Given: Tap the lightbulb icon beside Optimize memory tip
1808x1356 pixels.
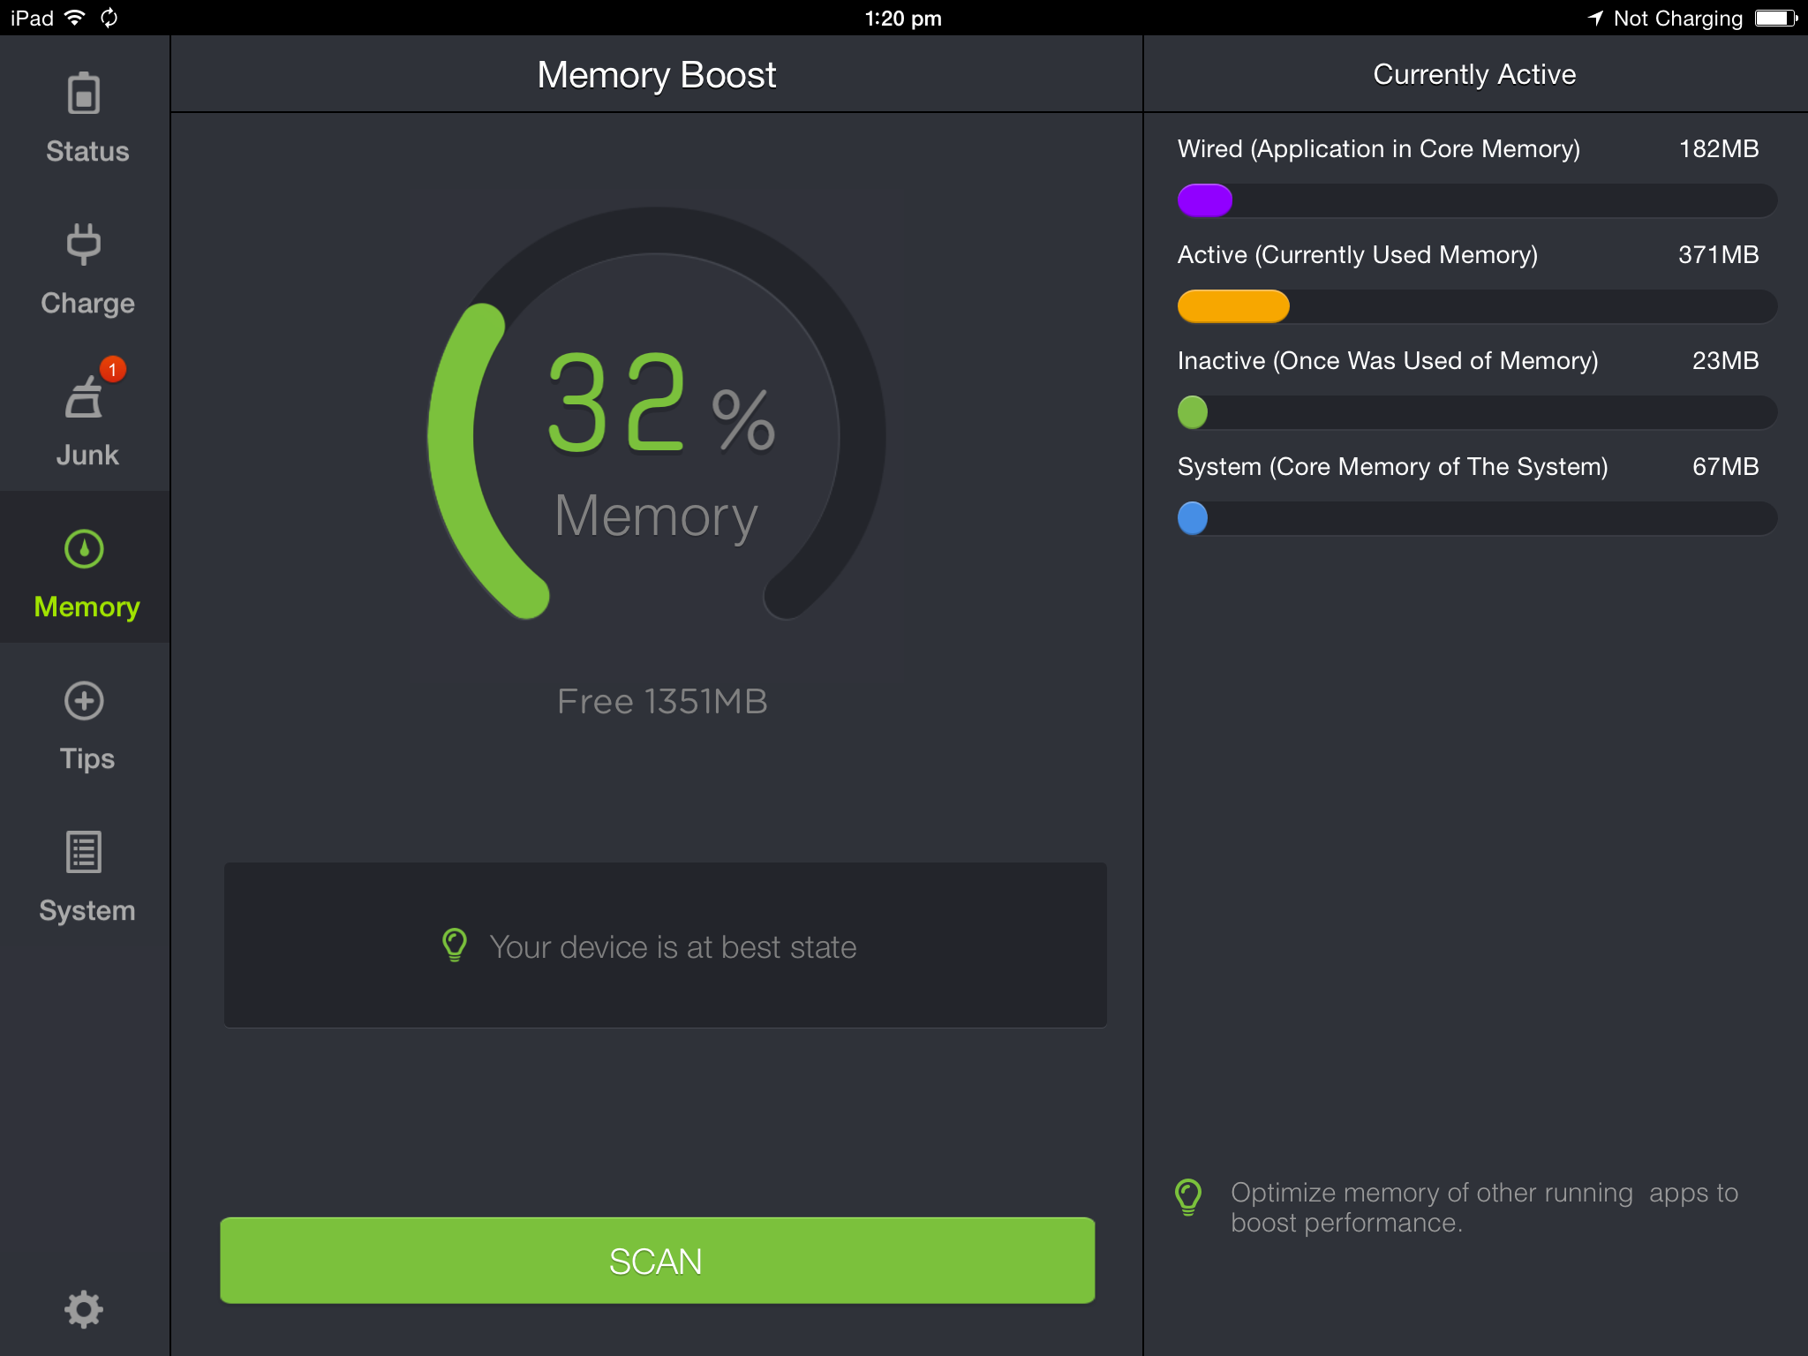Looking at the screenshot, I should click(x=1188, y=1197).
